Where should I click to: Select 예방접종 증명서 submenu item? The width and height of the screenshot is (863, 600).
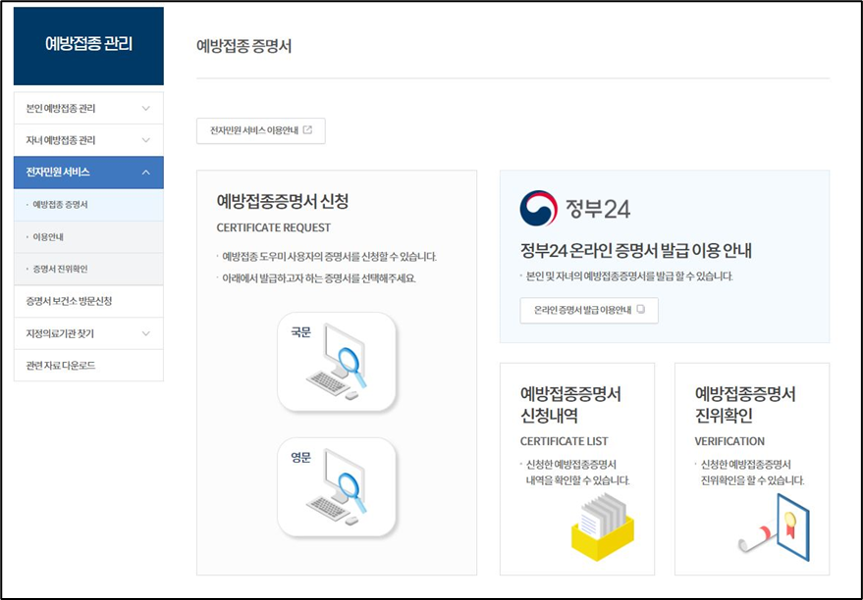(88, 204)
